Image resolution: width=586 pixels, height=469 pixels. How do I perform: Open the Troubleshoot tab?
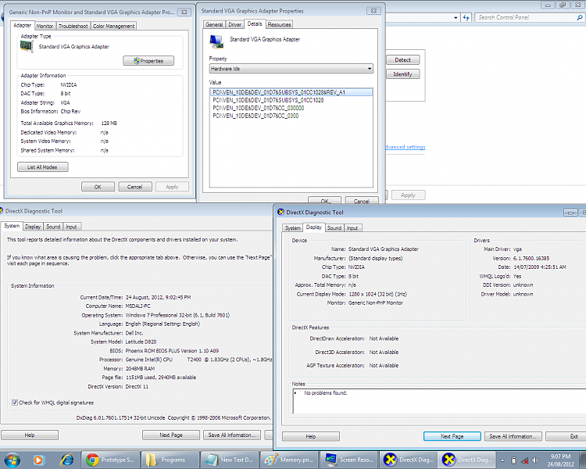coord(73,26)
